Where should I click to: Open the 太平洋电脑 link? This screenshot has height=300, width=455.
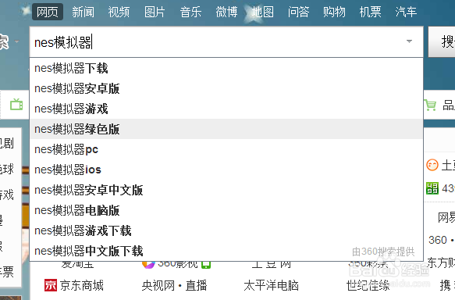pos(271,285)
